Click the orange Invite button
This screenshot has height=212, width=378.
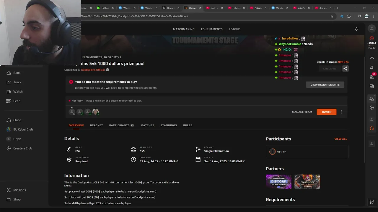pyautogui.click(x=326, y=112)
